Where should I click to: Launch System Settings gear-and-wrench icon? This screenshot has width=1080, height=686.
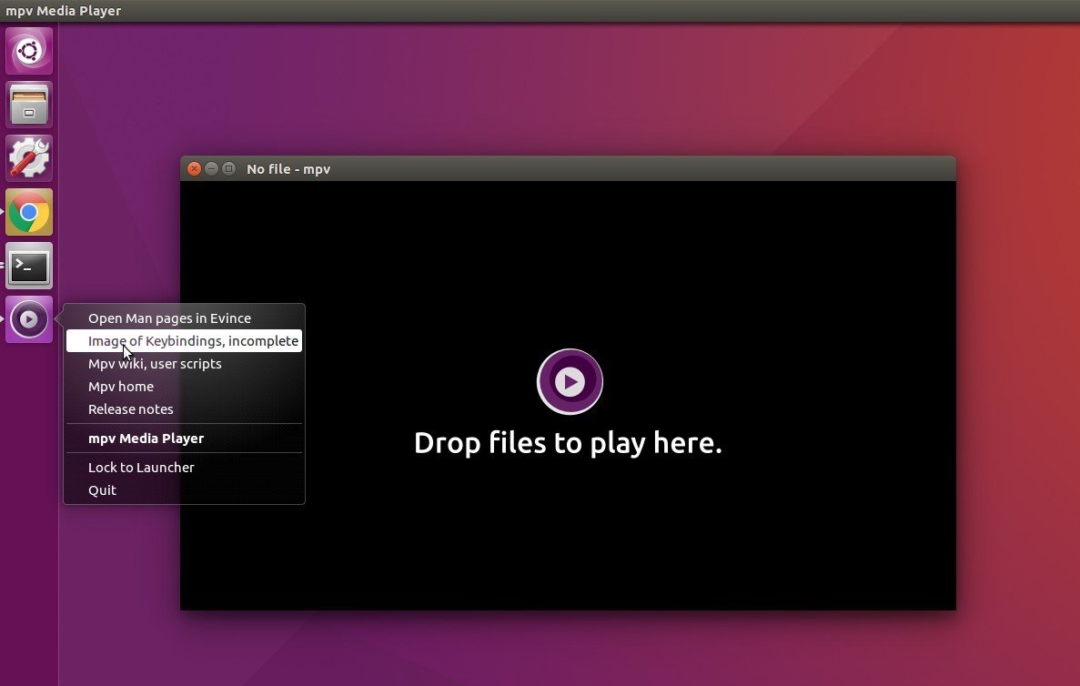pyautogui.click(x=29, y=158)
